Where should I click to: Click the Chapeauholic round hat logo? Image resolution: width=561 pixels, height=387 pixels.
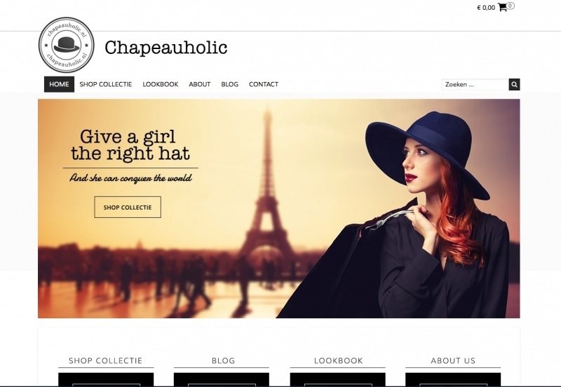pyautogui.click(x=66, y=45)
